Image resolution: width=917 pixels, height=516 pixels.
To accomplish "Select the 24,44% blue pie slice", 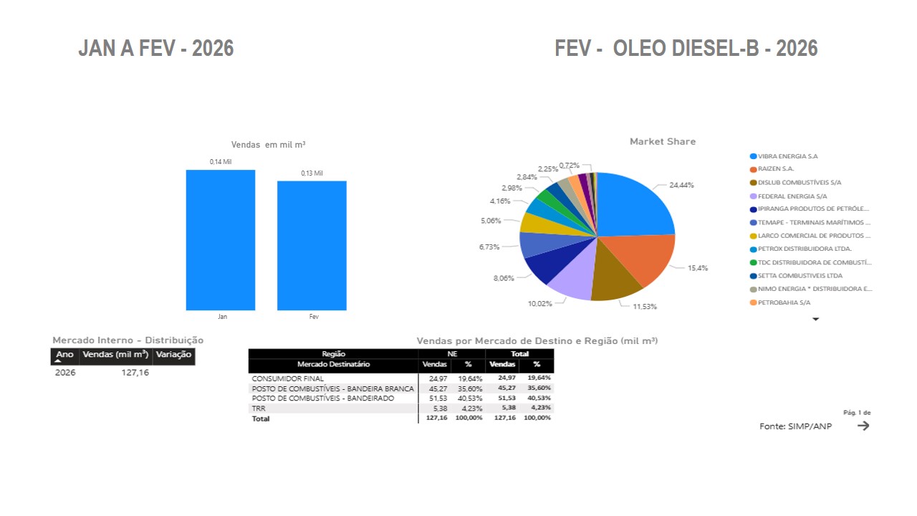I will pyautogui.click(x=634, y=208).
